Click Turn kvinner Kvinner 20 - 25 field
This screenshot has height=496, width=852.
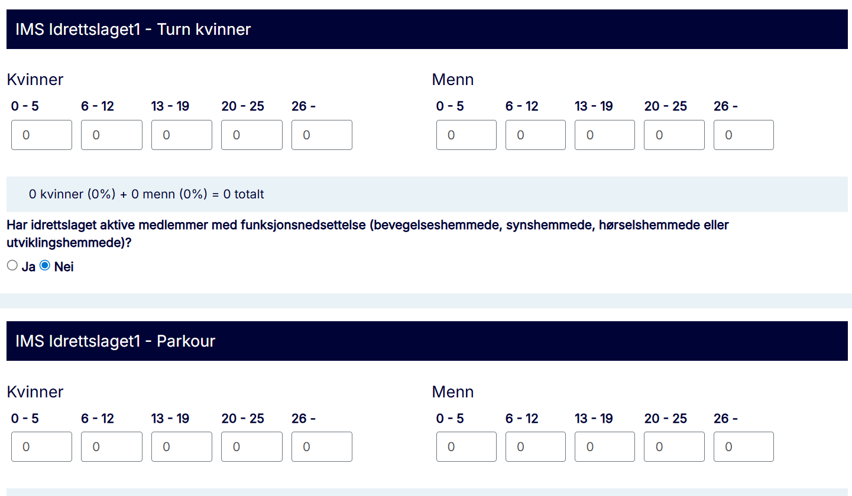coord(252,135)
